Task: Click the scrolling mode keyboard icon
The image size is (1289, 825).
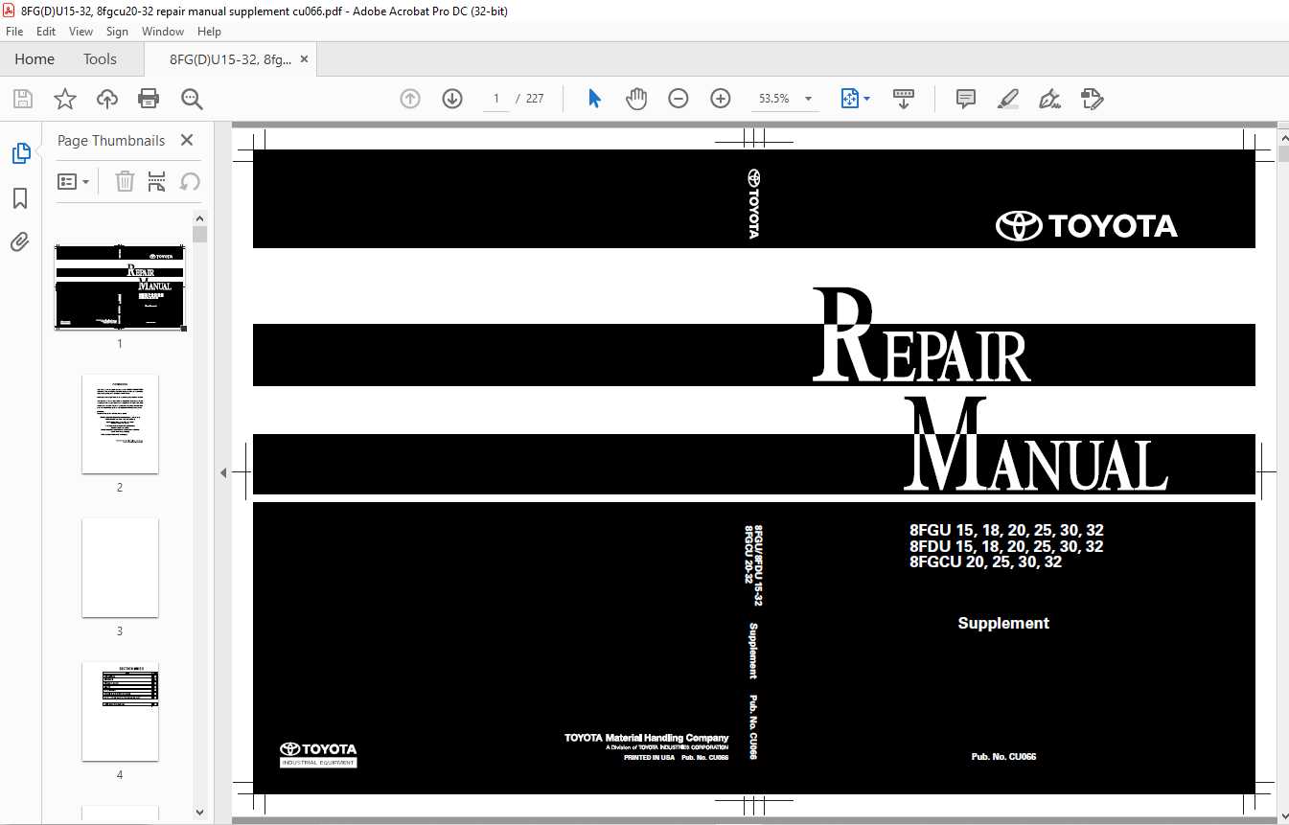Action: (903, 99)
